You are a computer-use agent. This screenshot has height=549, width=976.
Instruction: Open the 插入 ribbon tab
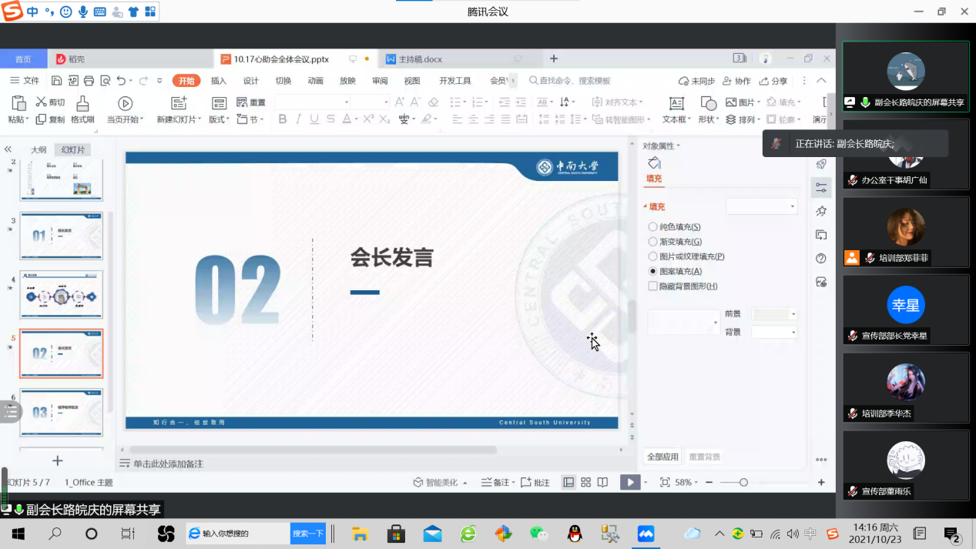click(219, 81)
